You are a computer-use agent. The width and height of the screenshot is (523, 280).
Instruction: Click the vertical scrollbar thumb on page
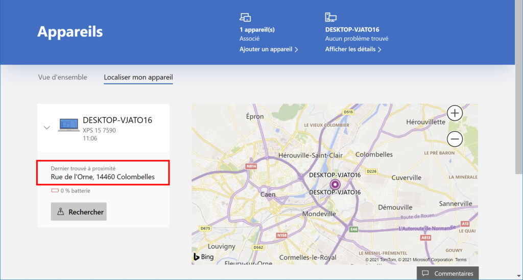coord(519,87)
